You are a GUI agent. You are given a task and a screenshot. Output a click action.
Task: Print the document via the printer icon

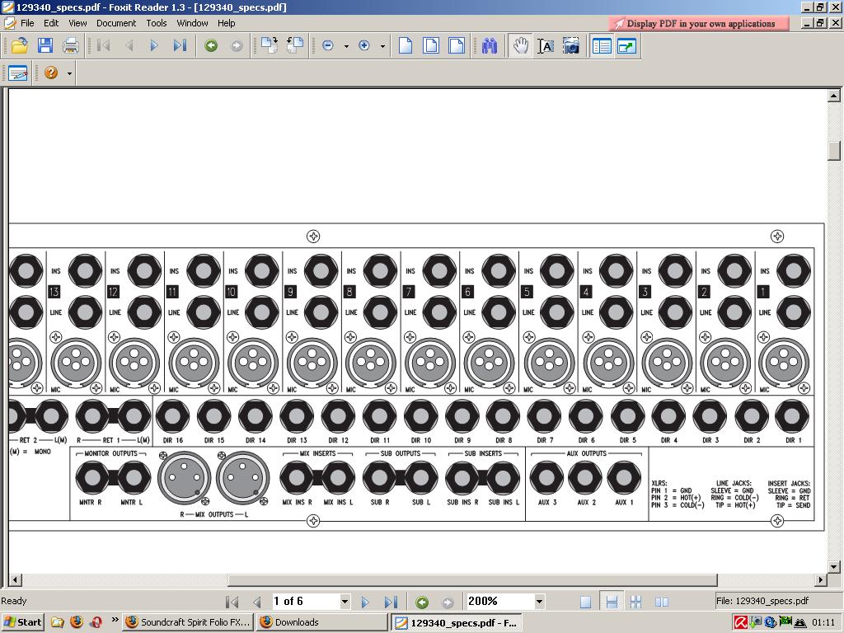point(71,46)
